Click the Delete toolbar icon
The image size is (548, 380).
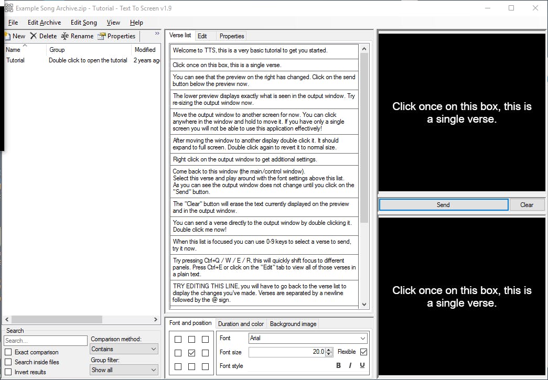(x=34, y=36)
